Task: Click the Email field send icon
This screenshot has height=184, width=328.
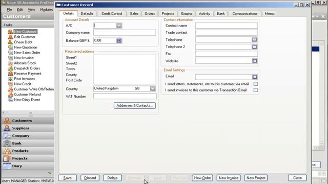Action: [255, 77]
